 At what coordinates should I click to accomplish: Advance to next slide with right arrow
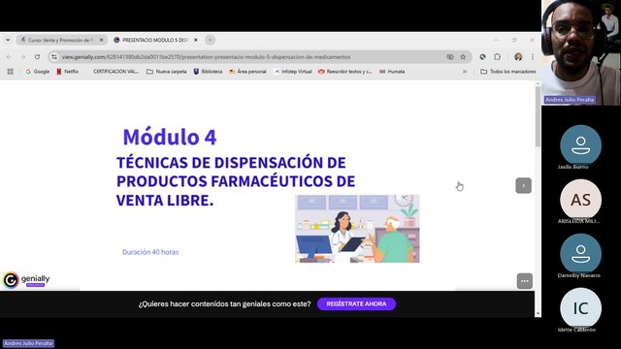pos(524,185)
